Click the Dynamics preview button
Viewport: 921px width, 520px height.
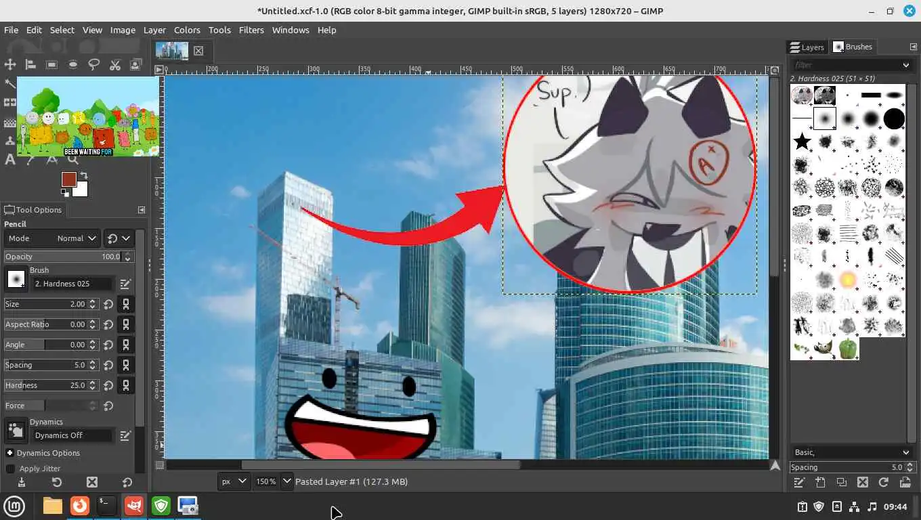coord(16,431)
